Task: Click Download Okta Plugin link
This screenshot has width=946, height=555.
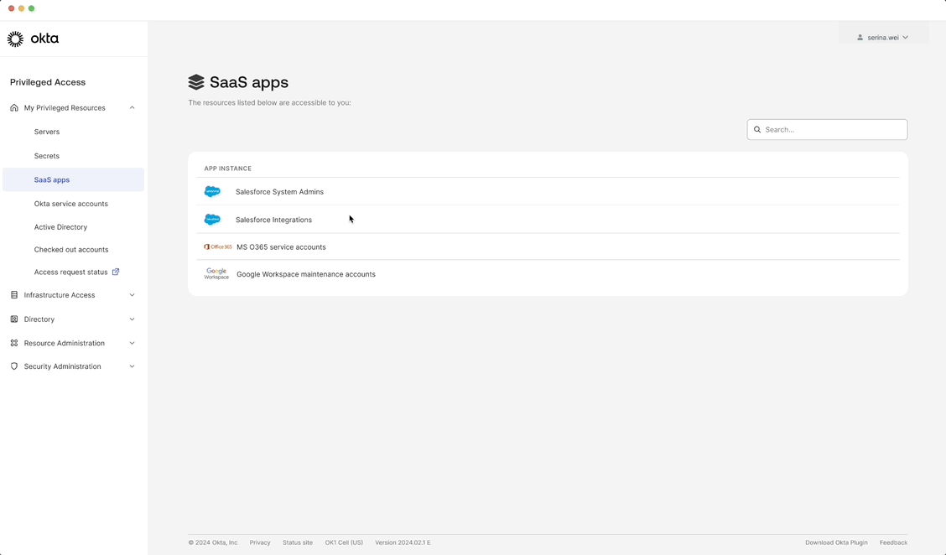Action: 836,542
